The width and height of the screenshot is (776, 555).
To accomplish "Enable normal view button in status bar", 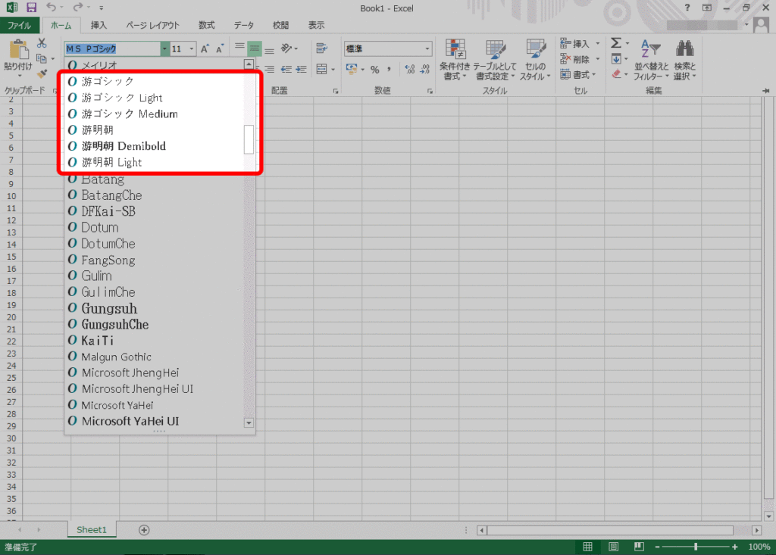I will pos(587,547).
